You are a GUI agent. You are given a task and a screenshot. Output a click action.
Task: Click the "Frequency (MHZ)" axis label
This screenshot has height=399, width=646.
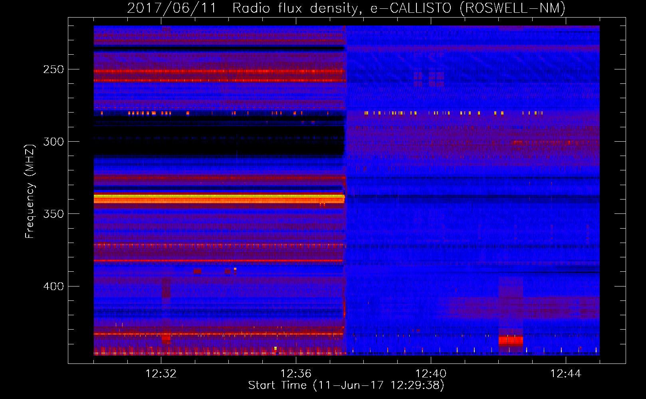(30, 191)
